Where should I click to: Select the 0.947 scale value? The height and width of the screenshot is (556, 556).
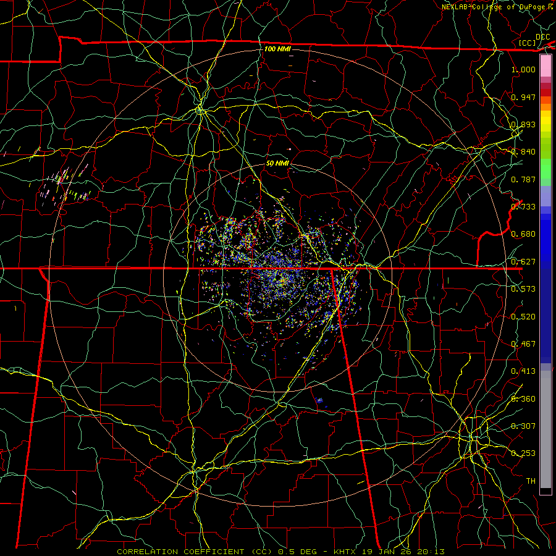point(523,97)
